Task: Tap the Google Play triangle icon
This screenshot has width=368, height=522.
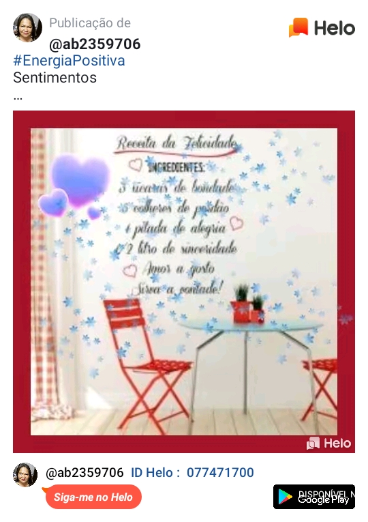Action: coord(285,497)
